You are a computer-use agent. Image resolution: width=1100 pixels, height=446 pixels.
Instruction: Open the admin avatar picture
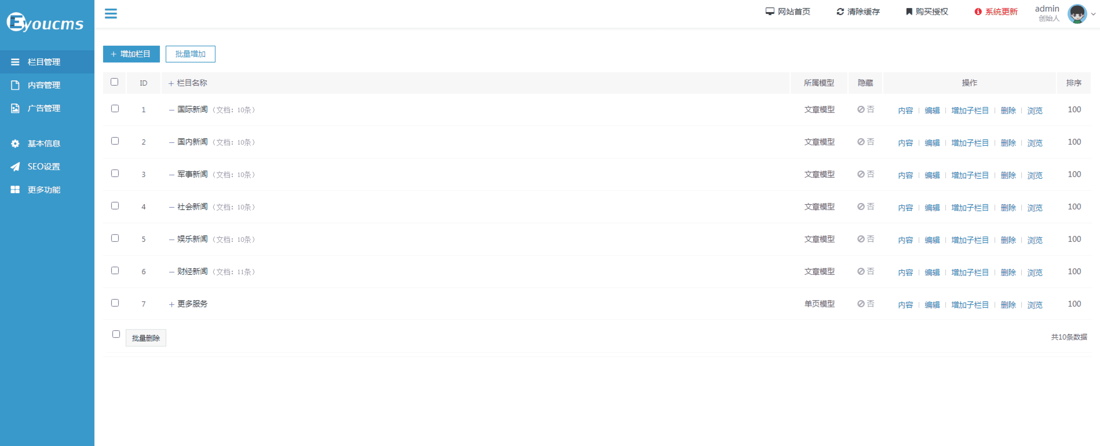coord(1077,14)
